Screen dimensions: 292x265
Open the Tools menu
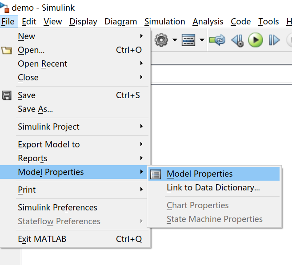tap(268, 22)
